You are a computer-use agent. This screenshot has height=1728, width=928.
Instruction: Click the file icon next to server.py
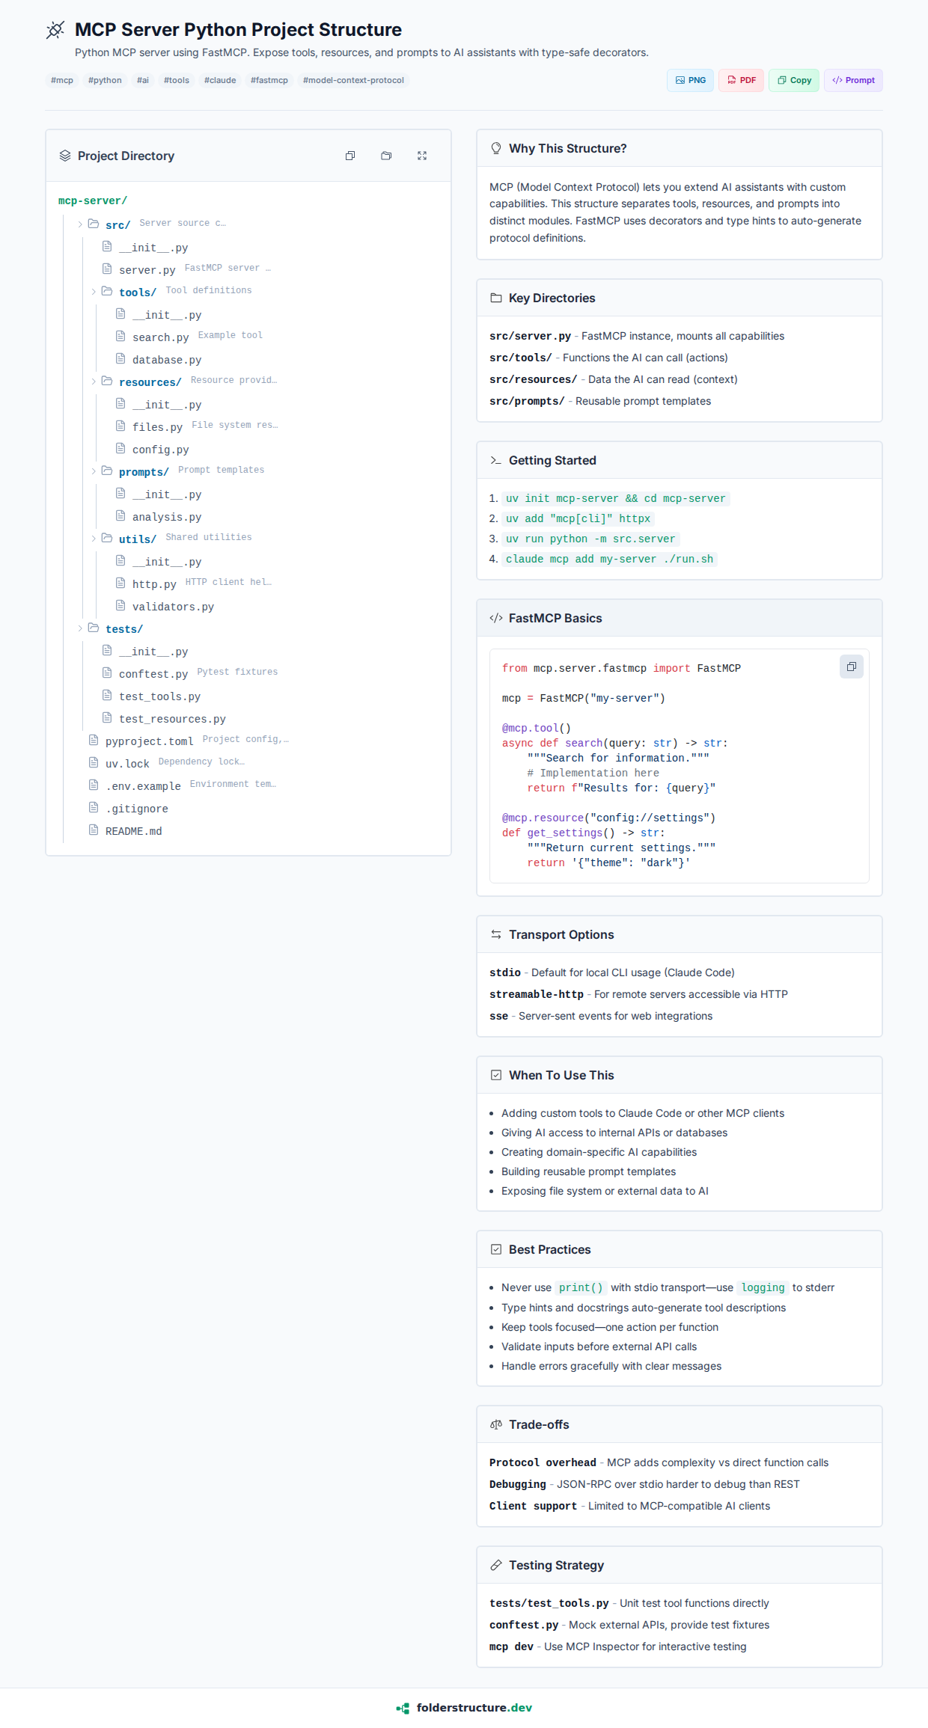[x=107, y=269]
